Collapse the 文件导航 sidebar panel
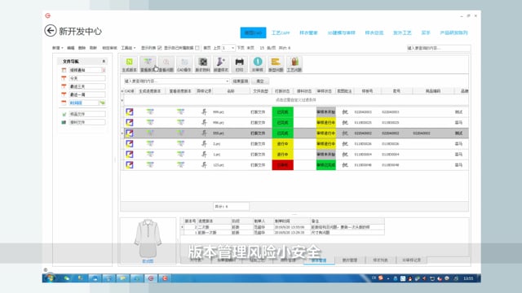This screenshot has width=522, height=293. (104, 61)
